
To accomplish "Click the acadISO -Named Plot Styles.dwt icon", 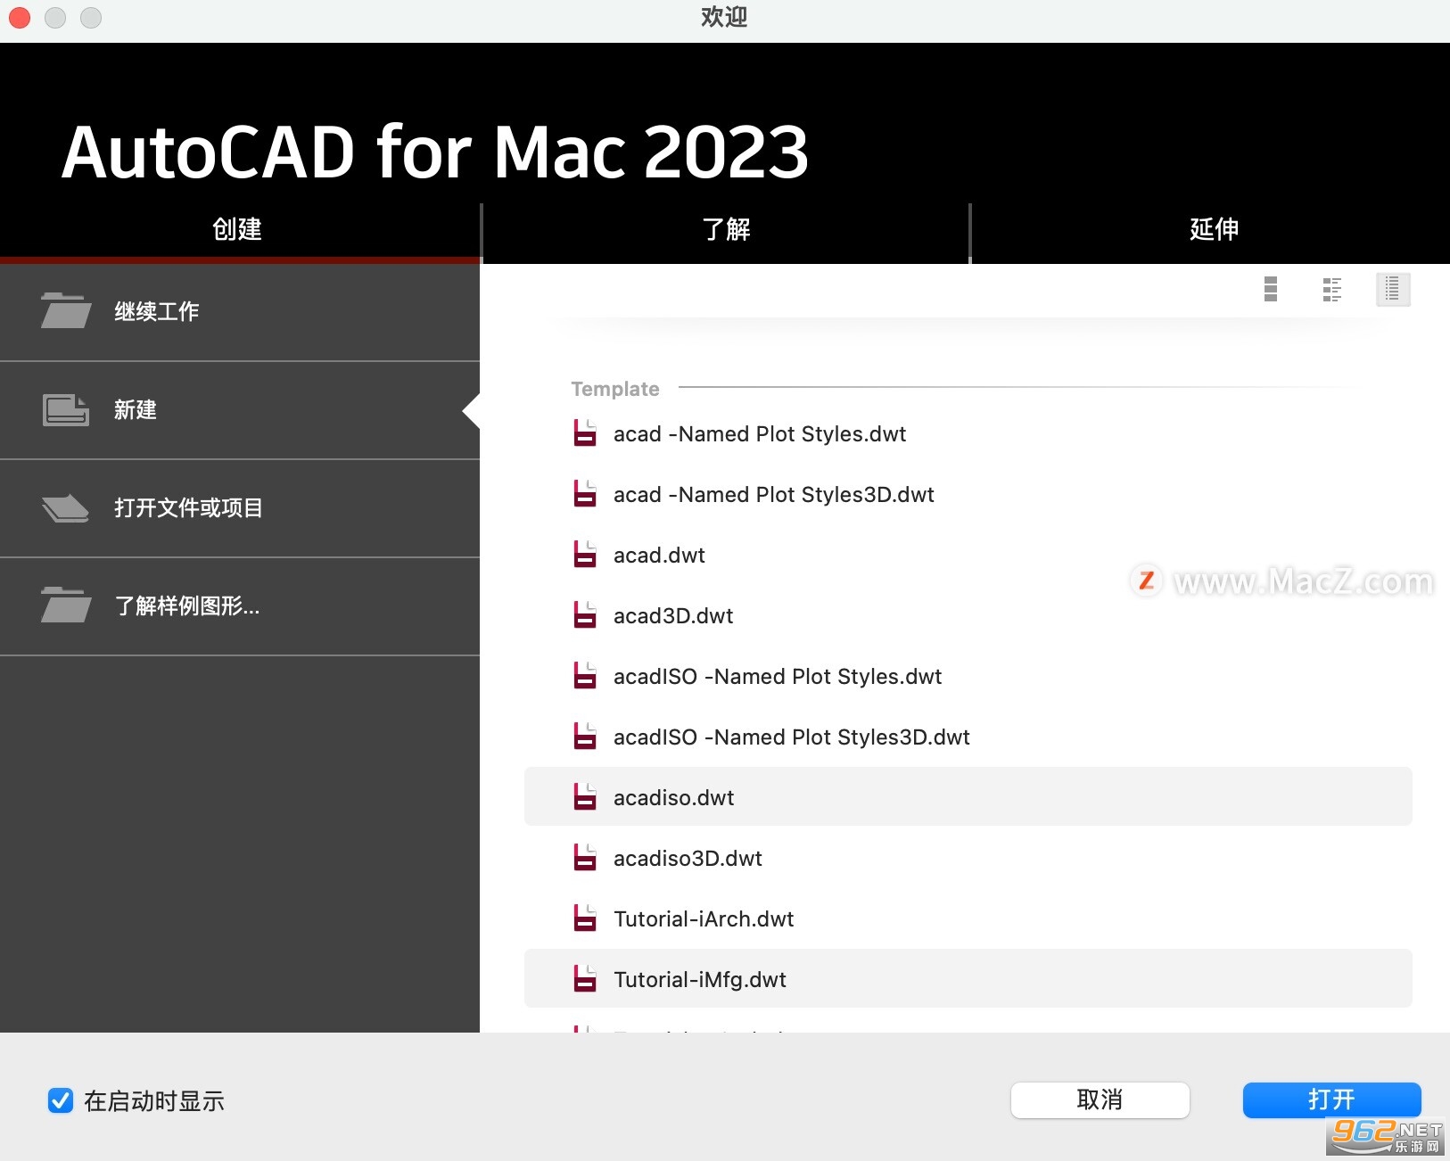I will [585, 676].
